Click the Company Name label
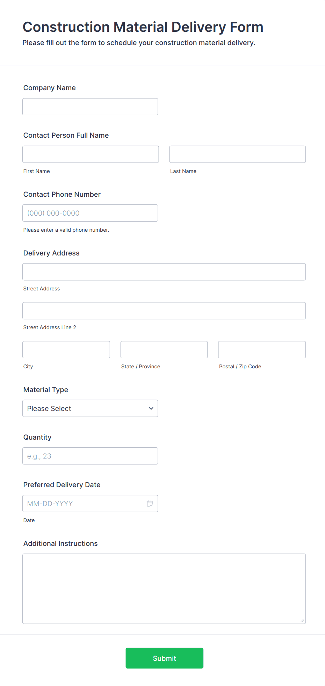The image size is (325, 686). (49, 88)
